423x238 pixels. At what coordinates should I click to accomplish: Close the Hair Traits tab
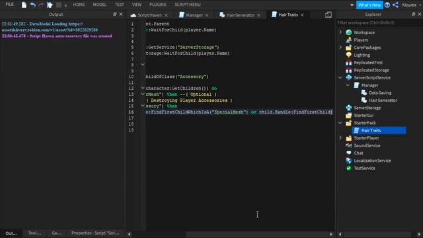coord(302,15)
